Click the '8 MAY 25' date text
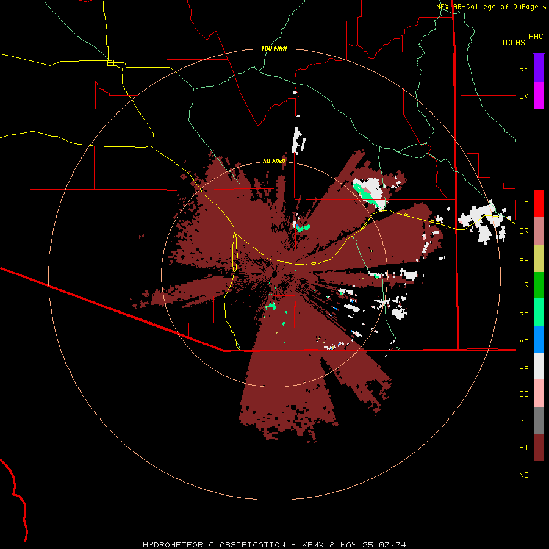The image size is (549, 549). coord(351,545)
